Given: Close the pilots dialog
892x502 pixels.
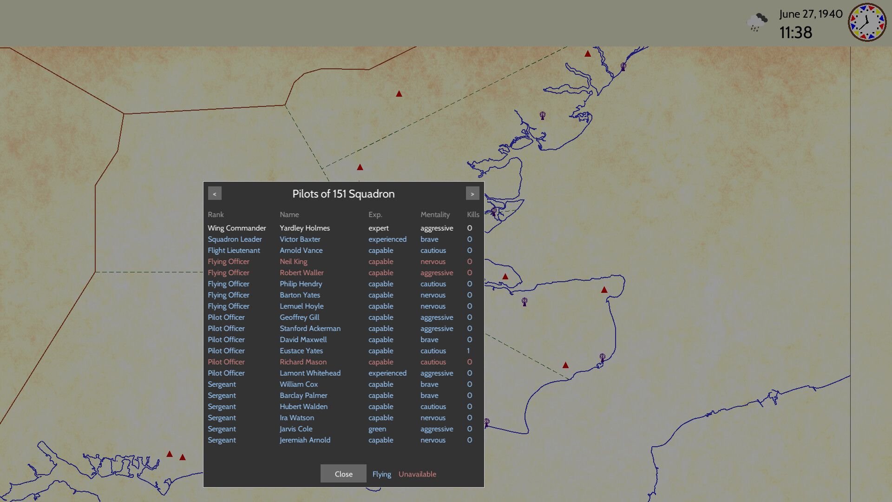Looking at the screenshot, I should [343, 474].
